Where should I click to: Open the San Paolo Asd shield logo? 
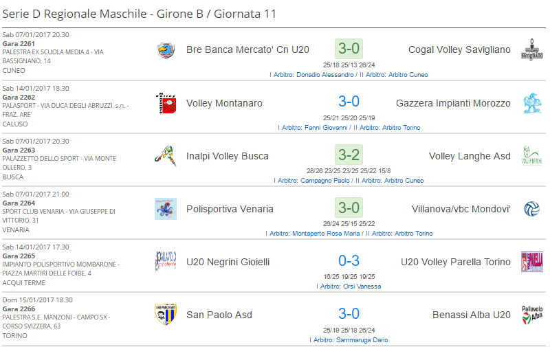[166, 315]
